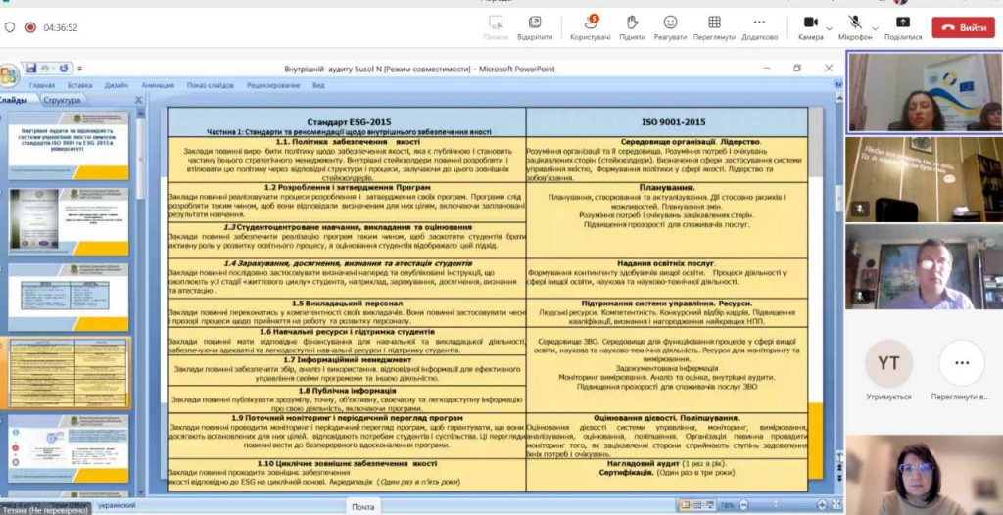
Task: Fit slide to current window
Action: (836, 505)
